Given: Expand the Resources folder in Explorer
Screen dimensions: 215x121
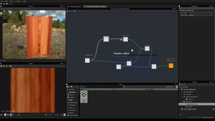Looking at the screenshot, I should coord(182,102).
